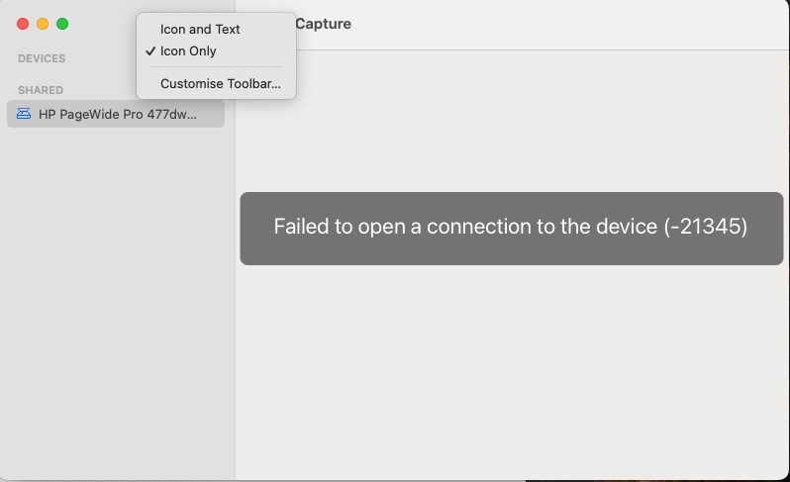
Task: Select the "Icon and Text" menu option
Action: [x=200, y=30]
